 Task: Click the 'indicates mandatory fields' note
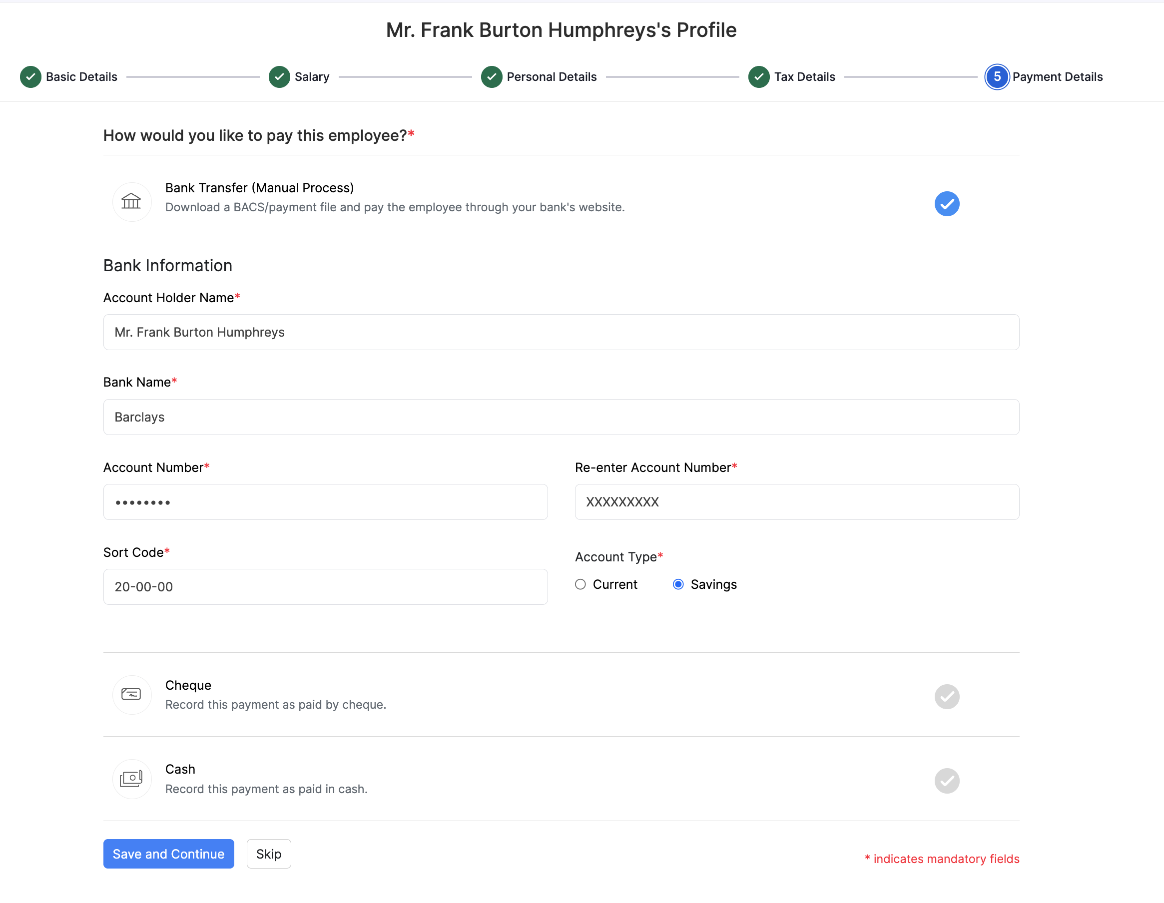click(x=942, y=859)
